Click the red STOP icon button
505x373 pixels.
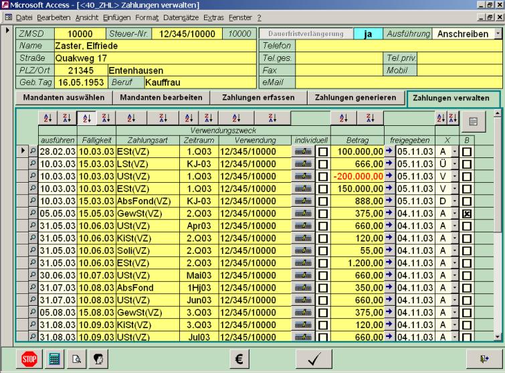coord(30,358)
